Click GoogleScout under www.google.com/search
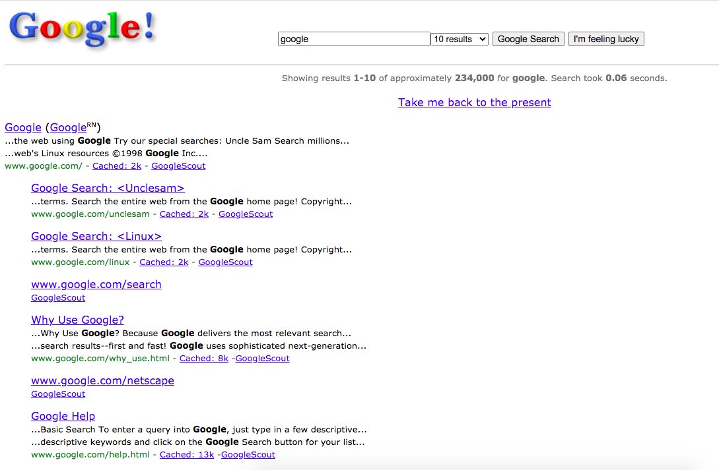 [58, 297]
